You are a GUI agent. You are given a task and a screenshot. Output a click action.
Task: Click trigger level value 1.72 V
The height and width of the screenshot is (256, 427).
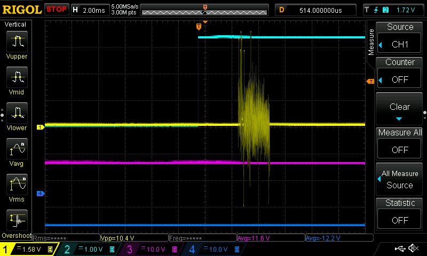click(x=406, y=10)
